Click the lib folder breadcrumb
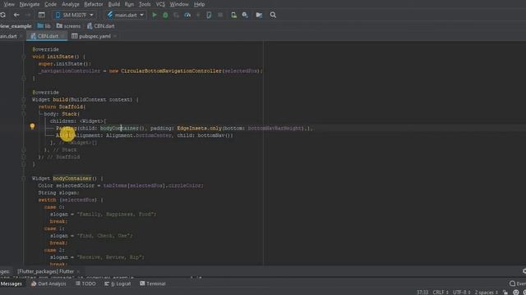Image resolution: width=526 pixels, height=295 pixels. 44,25
